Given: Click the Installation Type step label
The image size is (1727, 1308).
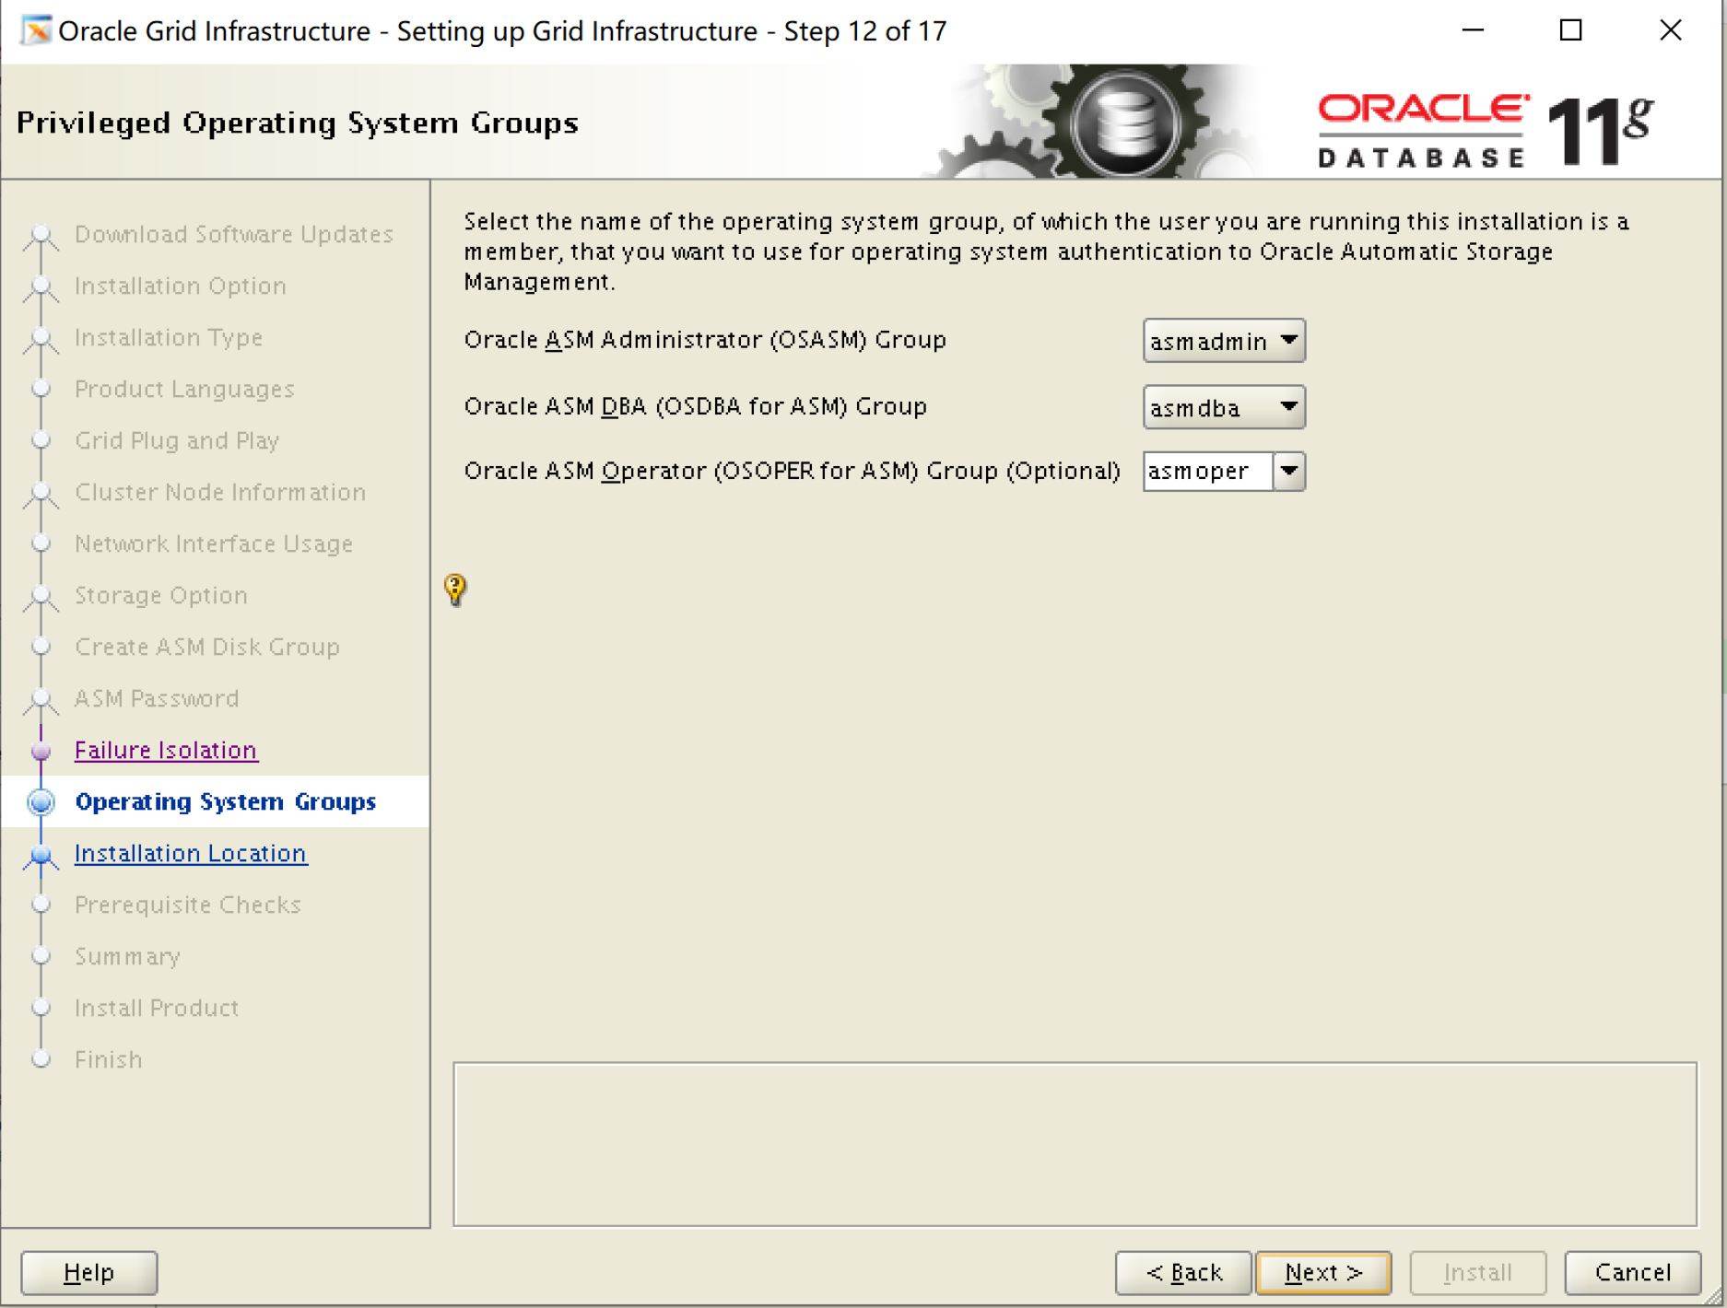Looking at the screenshot, I should [x=169, y=337].
